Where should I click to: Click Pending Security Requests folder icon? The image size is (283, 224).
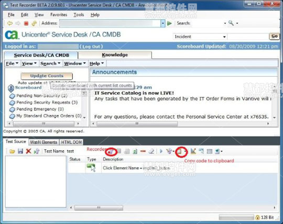coord(12,103)
